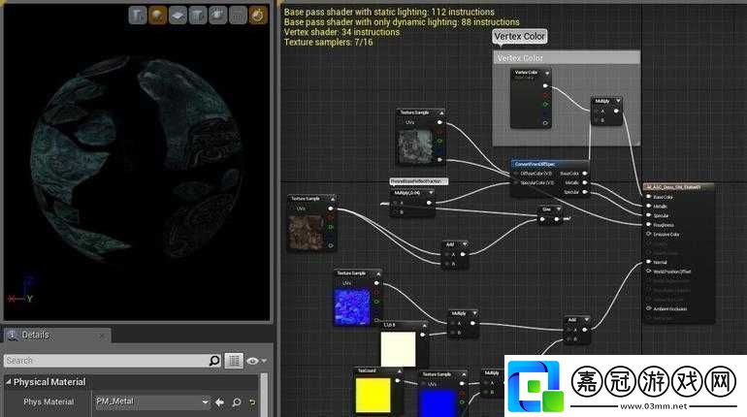747x417 pixels.
Task: Click the Details panel tab icon
Action: point(13,336)
